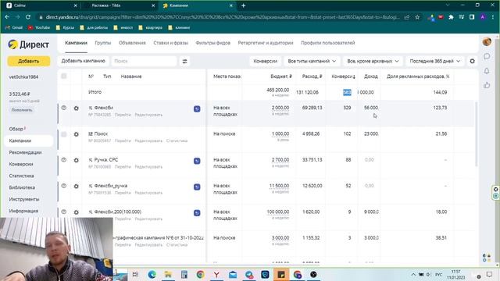Sort by Конверсии column header
Screen dimensions: 500x281
pyautogui.click(x=343, y=76)
